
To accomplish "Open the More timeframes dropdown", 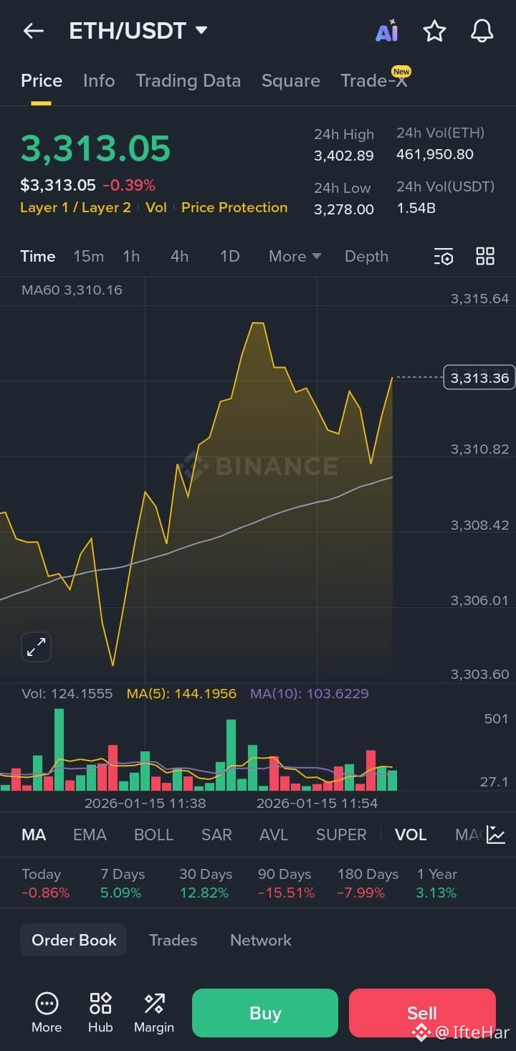I will (295, 256).
